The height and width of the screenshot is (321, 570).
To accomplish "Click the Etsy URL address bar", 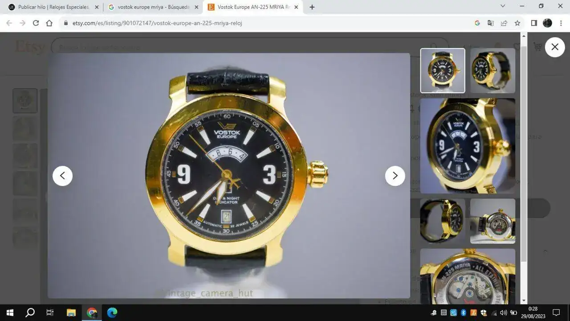I will tap(267, 23).
